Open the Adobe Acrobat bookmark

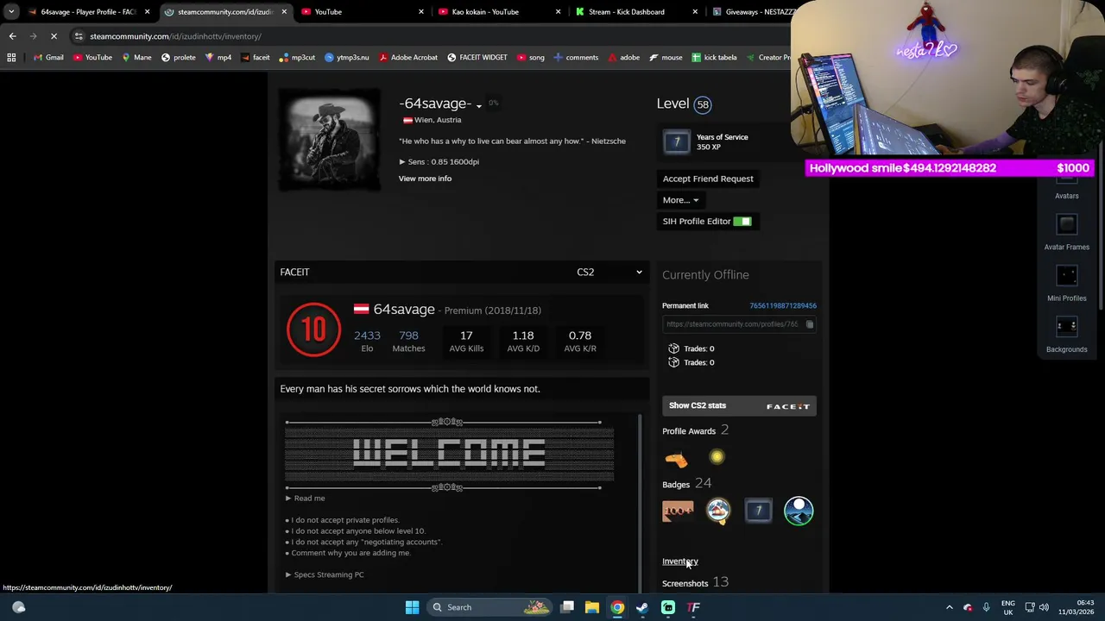coord(407,58)
